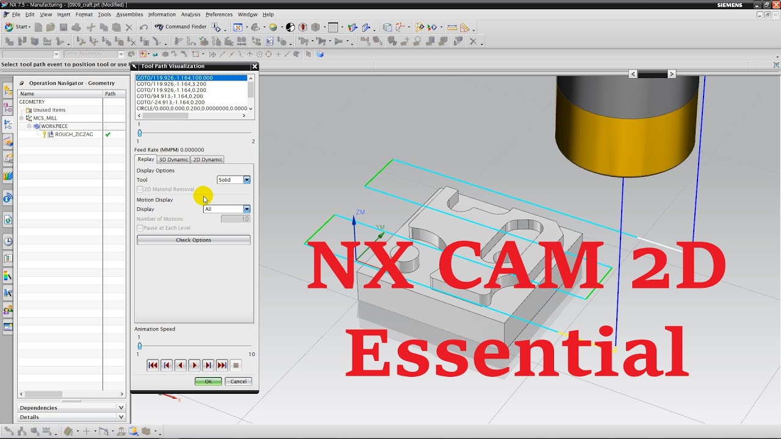Click the Animation Speed slider handle
This screenshot has width=781, height=439.
click(139, 346)
